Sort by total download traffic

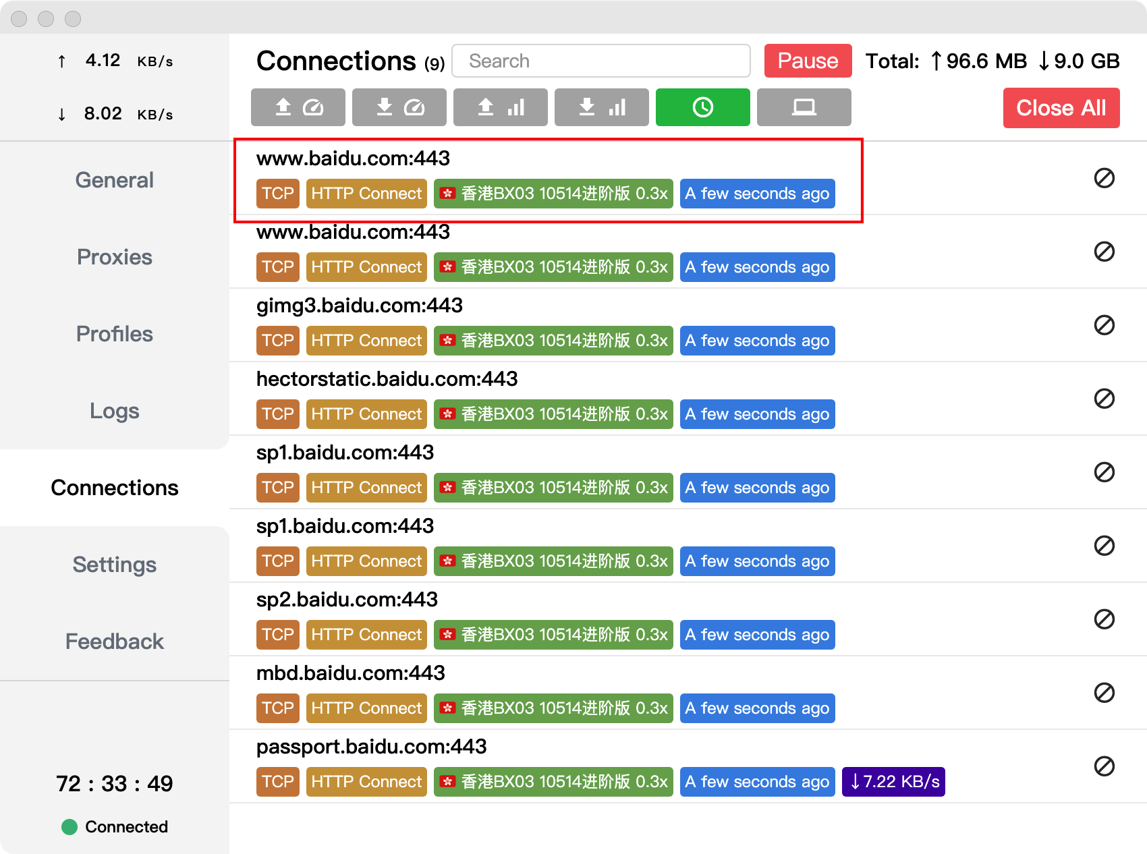(x=601, y=107)
